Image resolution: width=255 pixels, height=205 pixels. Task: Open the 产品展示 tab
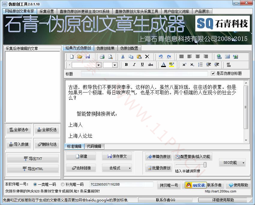pos(202,11)
